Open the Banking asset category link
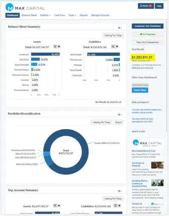 coord(25,85)
